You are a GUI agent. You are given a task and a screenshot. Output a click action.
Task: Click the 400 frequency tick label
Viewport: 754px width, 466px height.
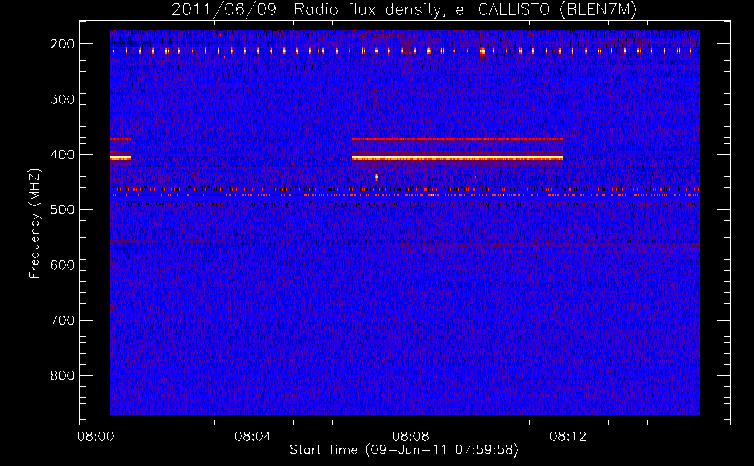pos(62,155)
